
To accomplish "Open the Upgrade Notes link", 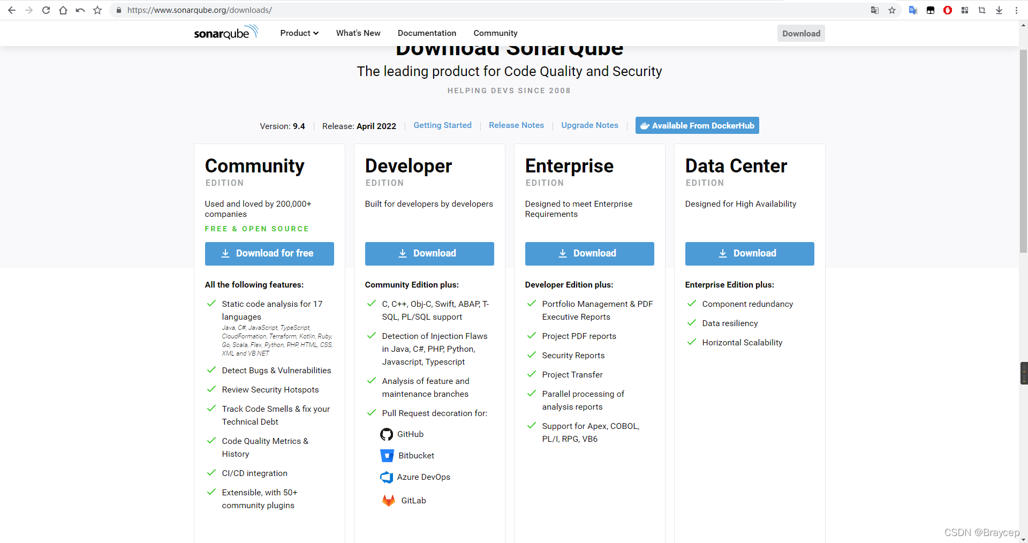I will pyautogui.click(x=589, y=125).
